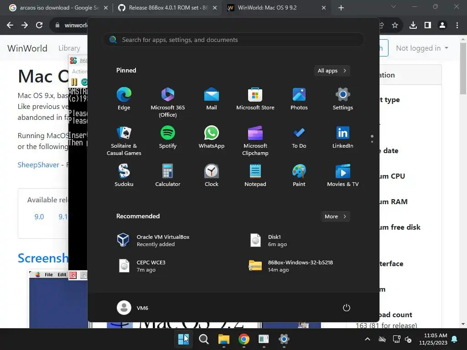Open Chrome profile menu

coord(442,26)
